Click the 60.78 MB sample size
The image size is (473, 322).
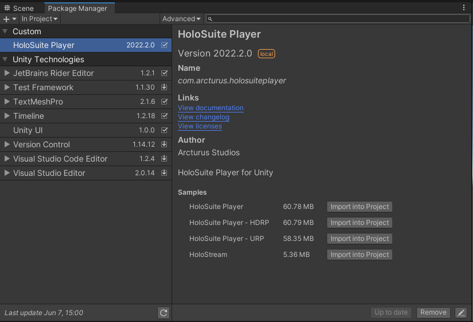tap(298, 207)
